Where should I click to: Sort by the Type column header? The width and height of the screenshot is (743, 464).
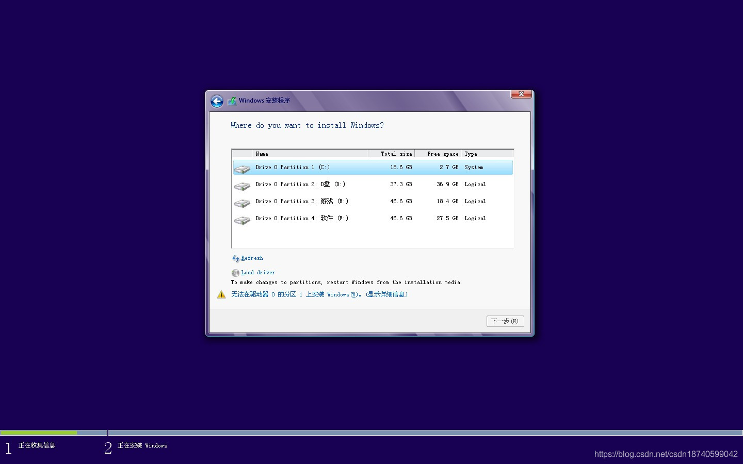[x=487, y=154]
